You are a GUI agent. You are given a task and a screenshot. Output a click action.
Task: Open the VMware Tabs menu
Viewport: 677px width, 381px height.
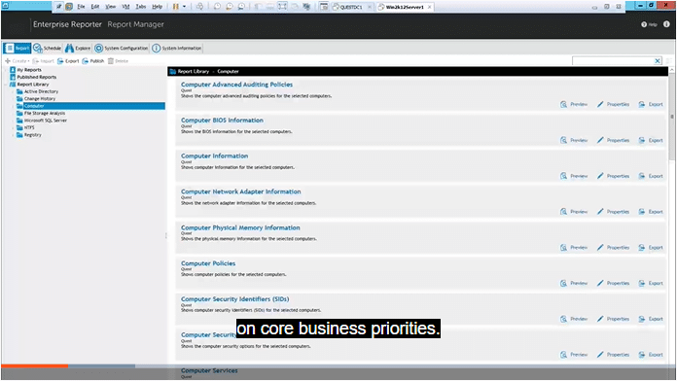[141, 7]
